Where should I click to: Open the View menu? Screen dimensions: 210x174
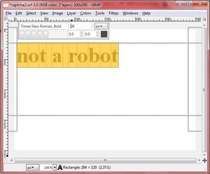[44, 13]
